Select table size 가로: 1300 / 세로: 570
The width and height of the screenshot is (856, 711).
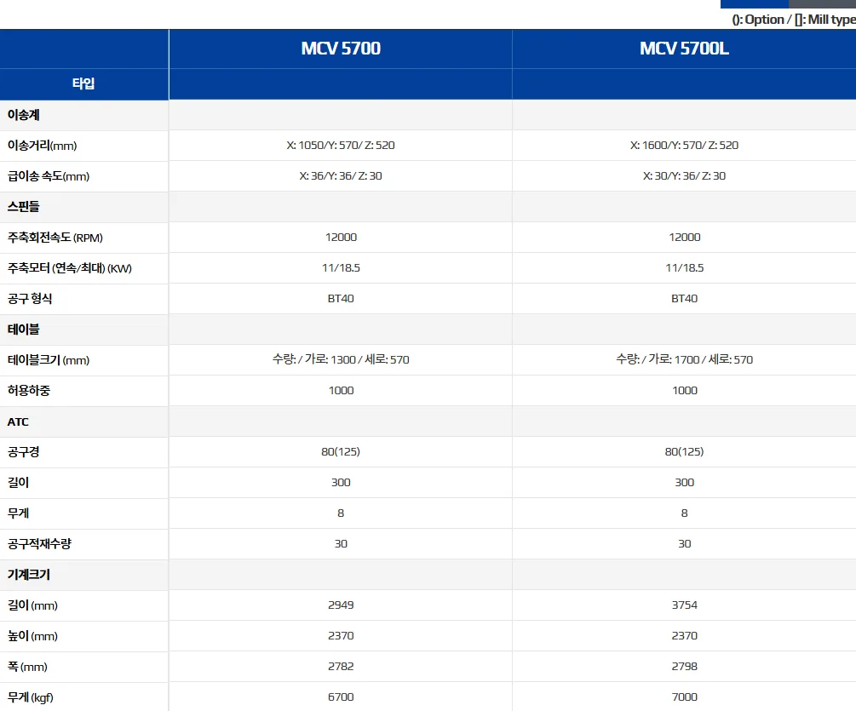pyautogui.click(x=341, y=359)
